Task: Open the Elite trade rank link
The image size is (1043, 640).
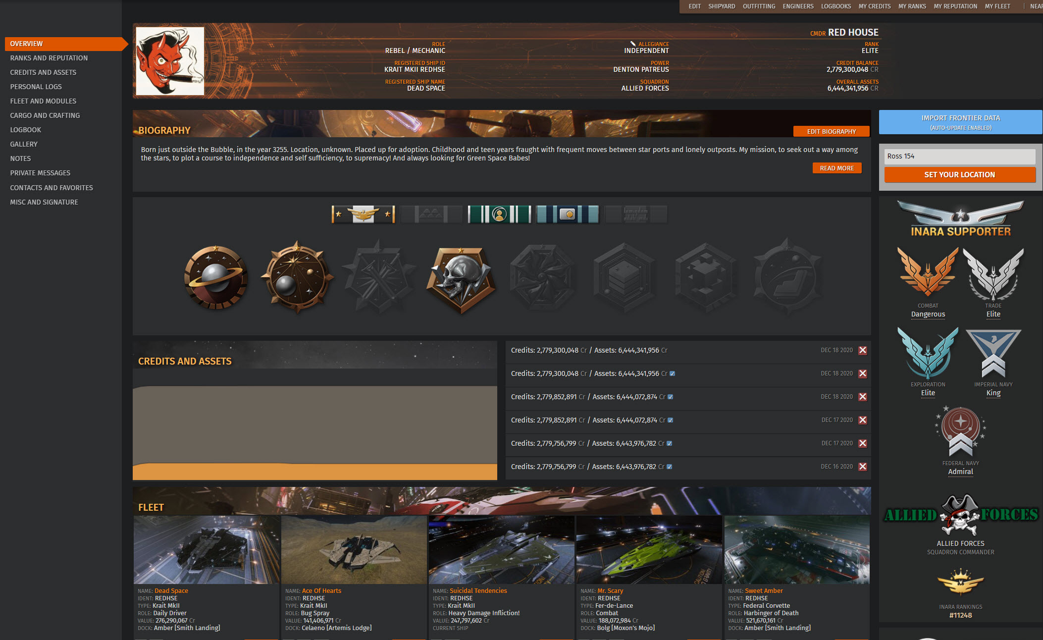Action: tap(993, 314)
